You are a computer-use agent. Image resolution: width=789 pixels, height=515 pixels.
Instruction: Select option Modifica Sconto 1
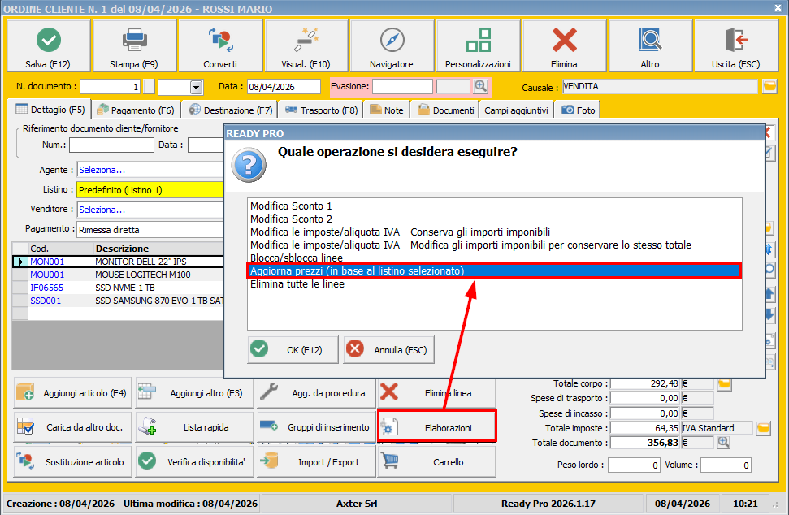coord(494,206)
